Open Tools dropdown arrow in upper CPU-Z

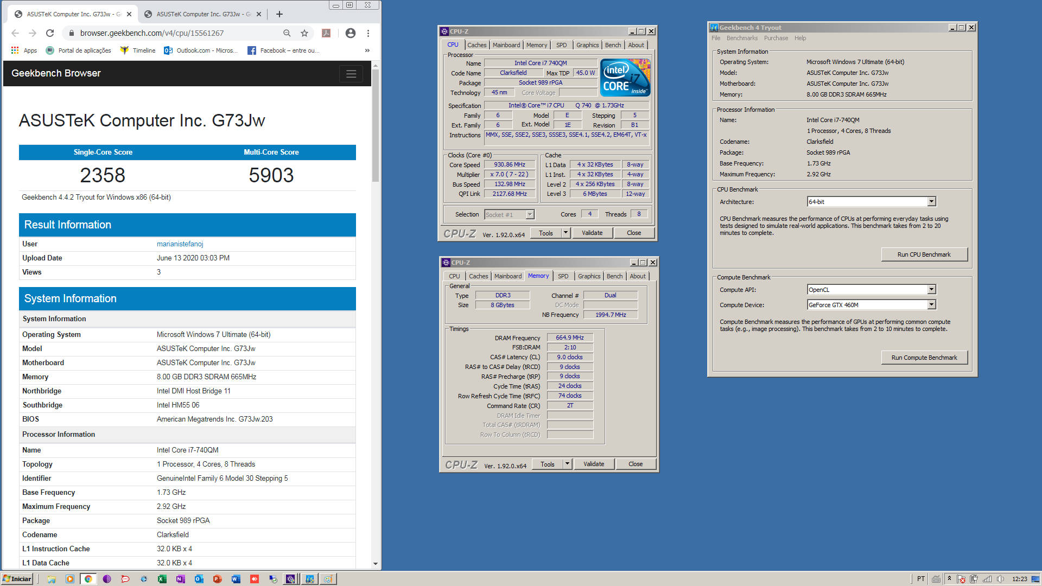tap(566, 233)
